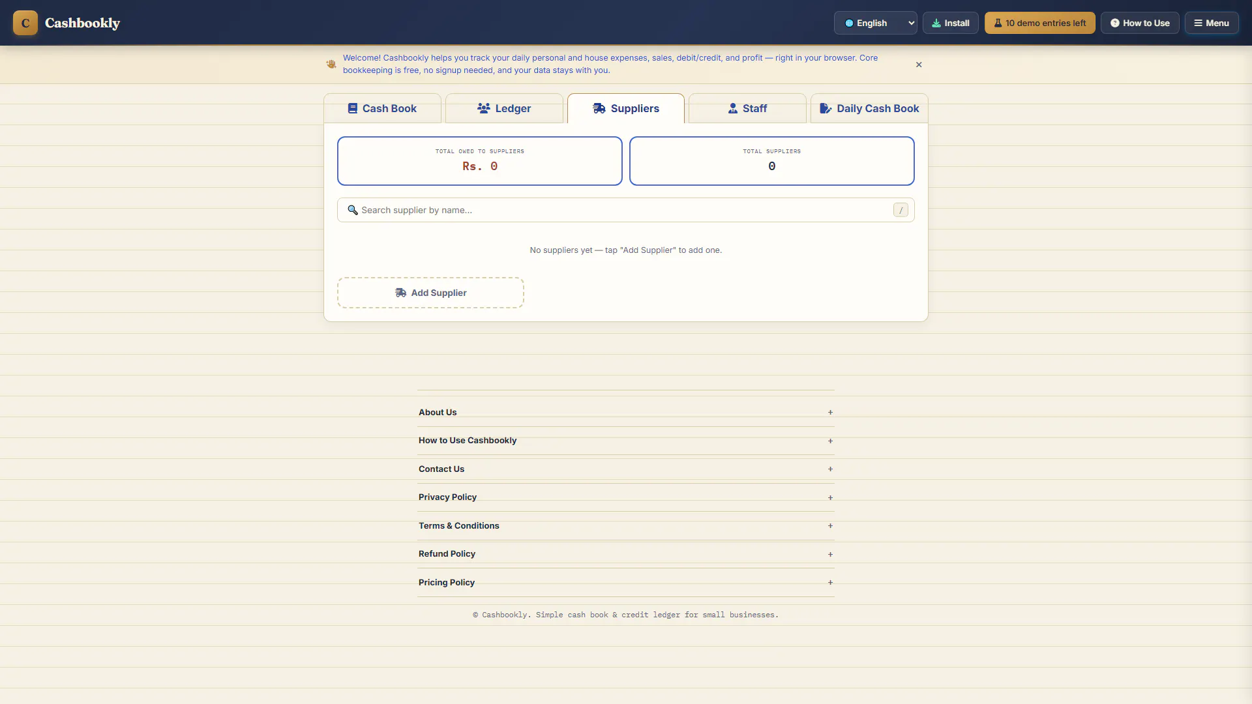Image resolution: width=1252 pixels, height=704 pixels.
Task: Click the Total Owed to Suppliers card
Action: tap(480, 161)
